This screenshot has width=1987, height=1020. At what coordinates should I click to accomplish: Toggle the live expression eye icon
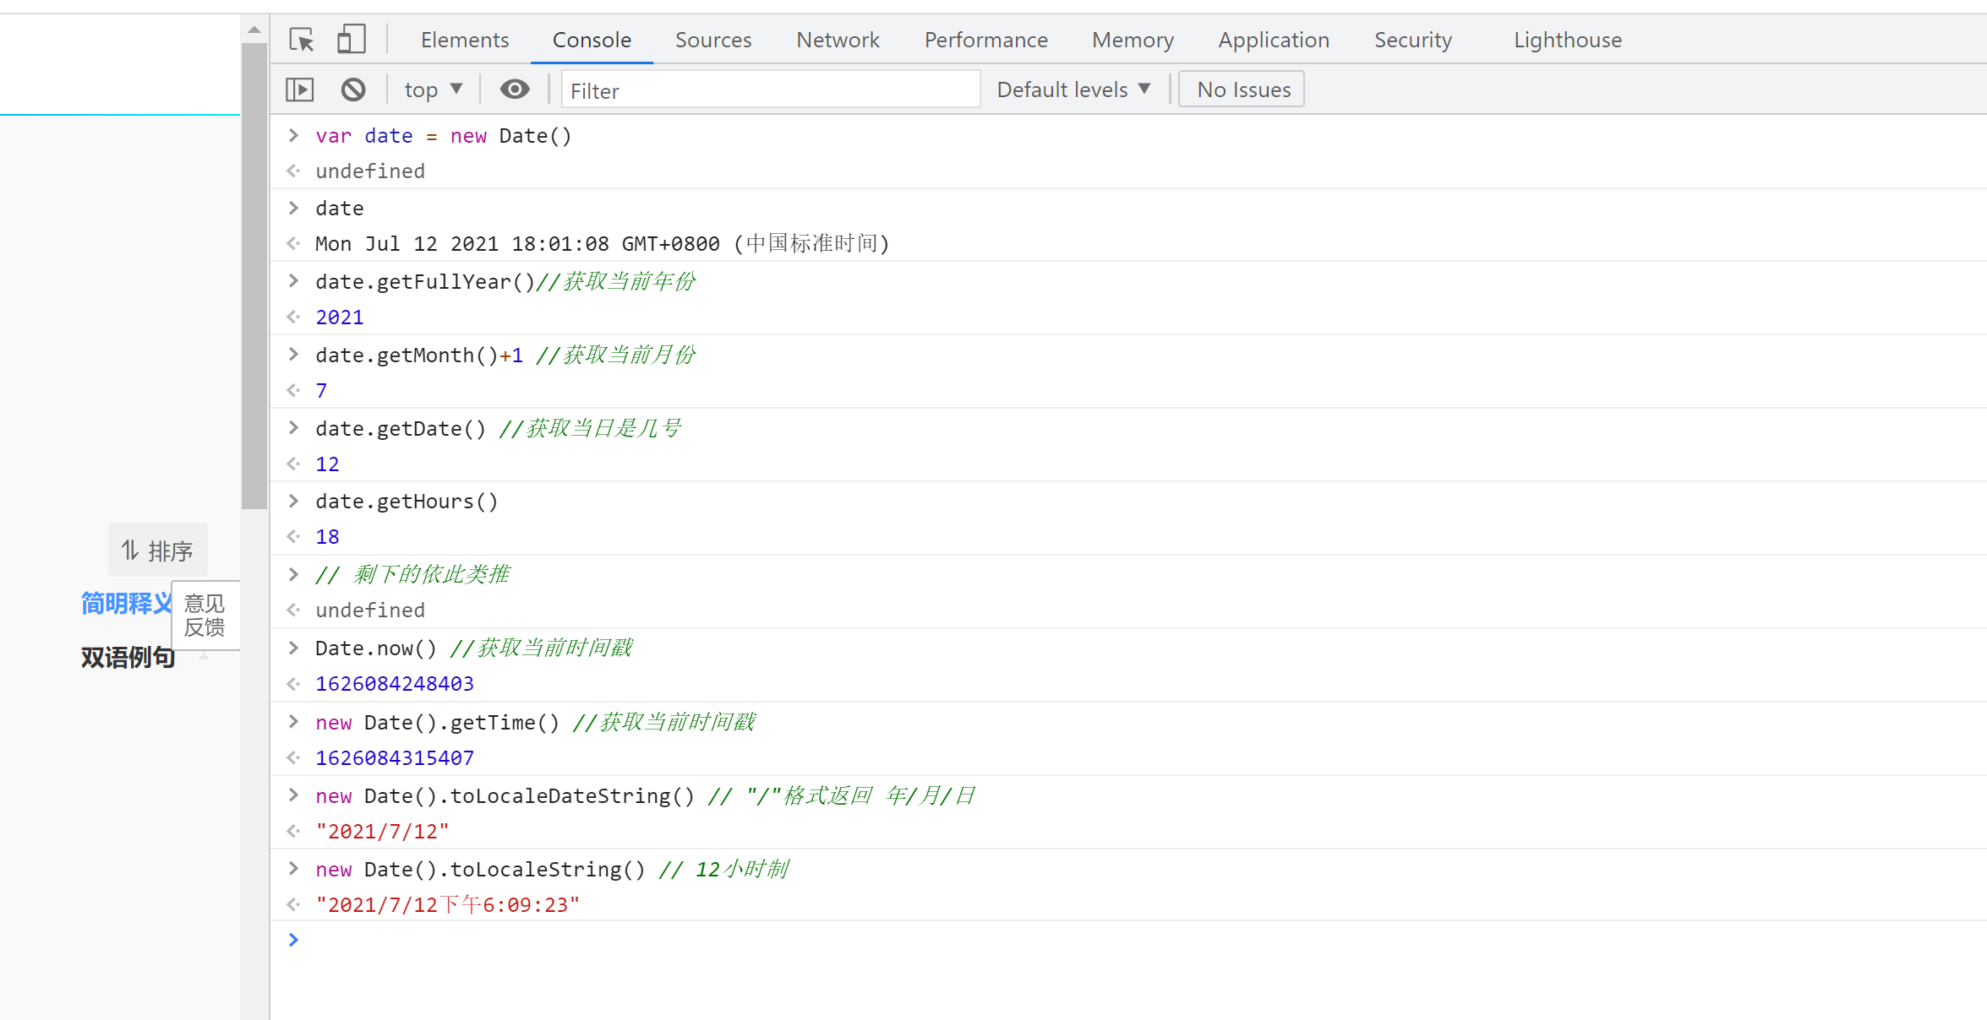click(x=514, y=90)
